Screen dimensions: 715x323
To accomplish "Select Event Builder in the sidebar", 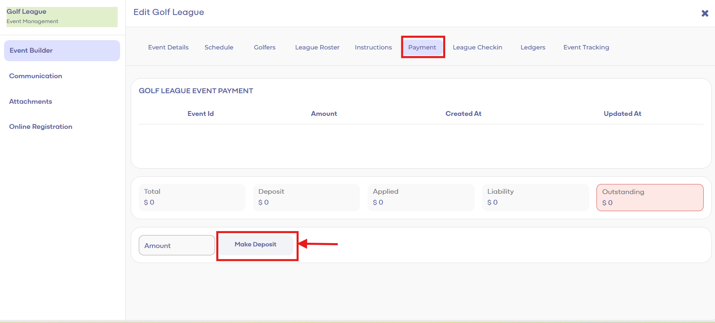I will click(62, 51).
